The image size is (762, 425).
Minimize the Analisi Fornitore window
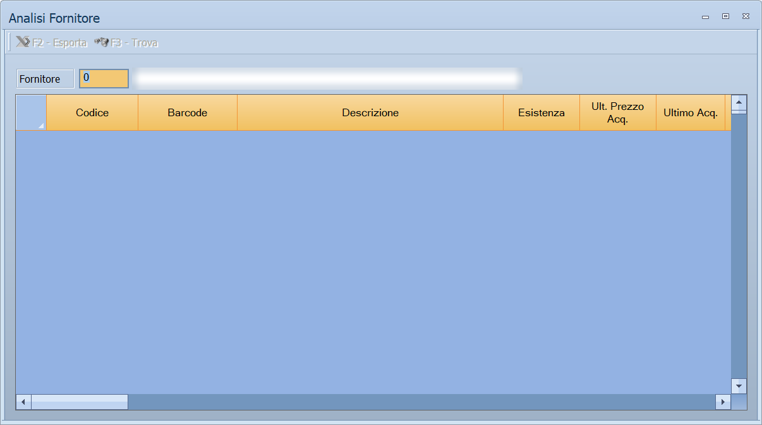click(706, 17)
